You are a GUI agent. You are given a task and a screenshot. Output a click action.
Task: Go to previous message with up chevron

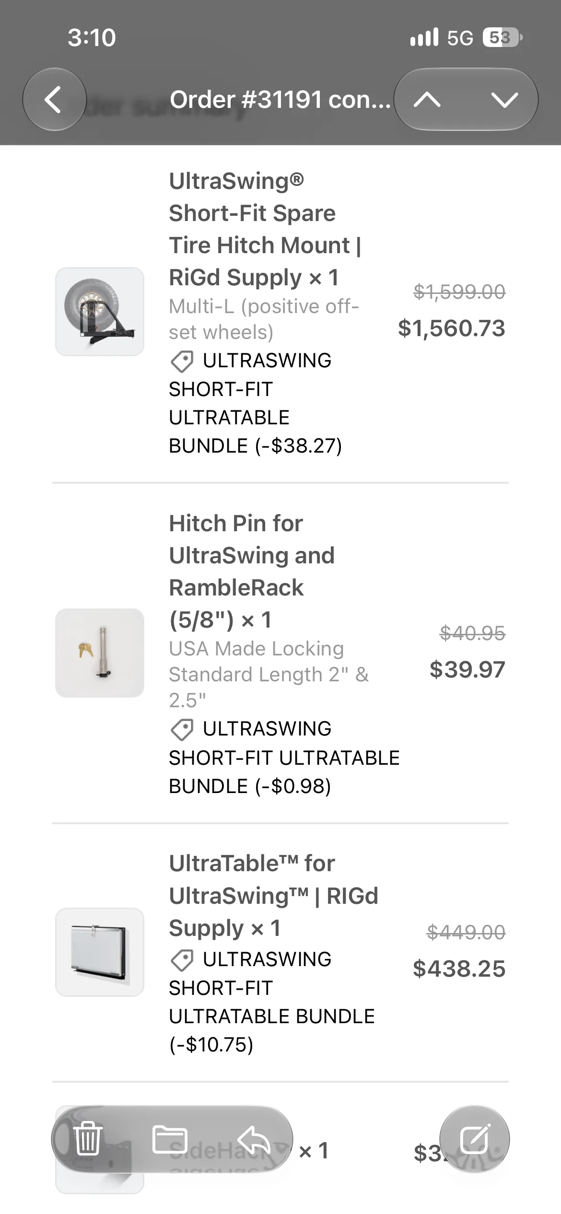427,100
